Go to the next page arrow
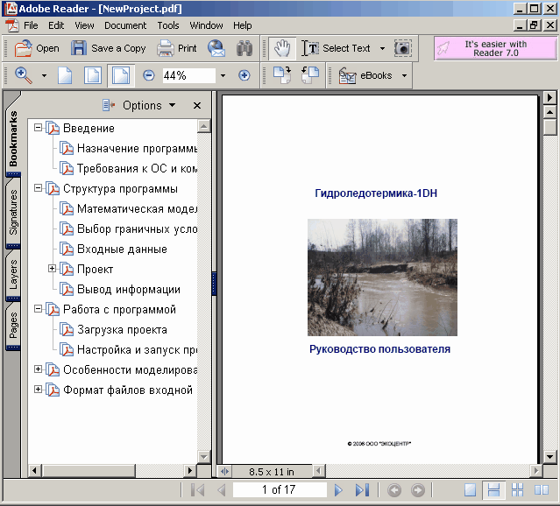The image size is (560, 506). coord(339,490)
